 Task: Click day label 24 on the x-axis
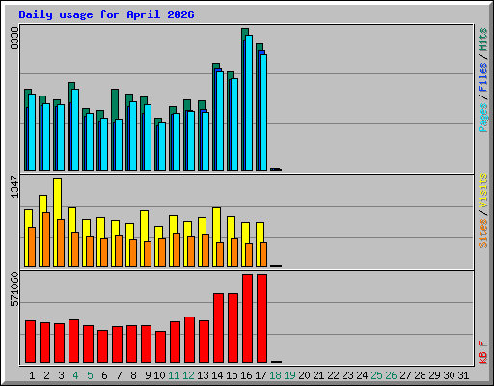tap(362, 375)
